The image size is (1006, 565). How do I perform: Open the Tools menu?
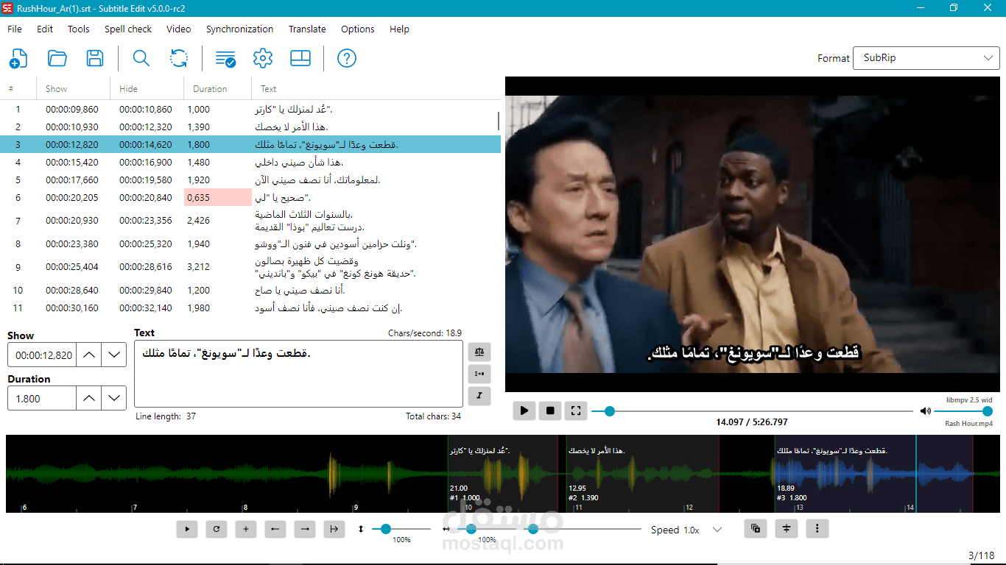click(79, 29)
